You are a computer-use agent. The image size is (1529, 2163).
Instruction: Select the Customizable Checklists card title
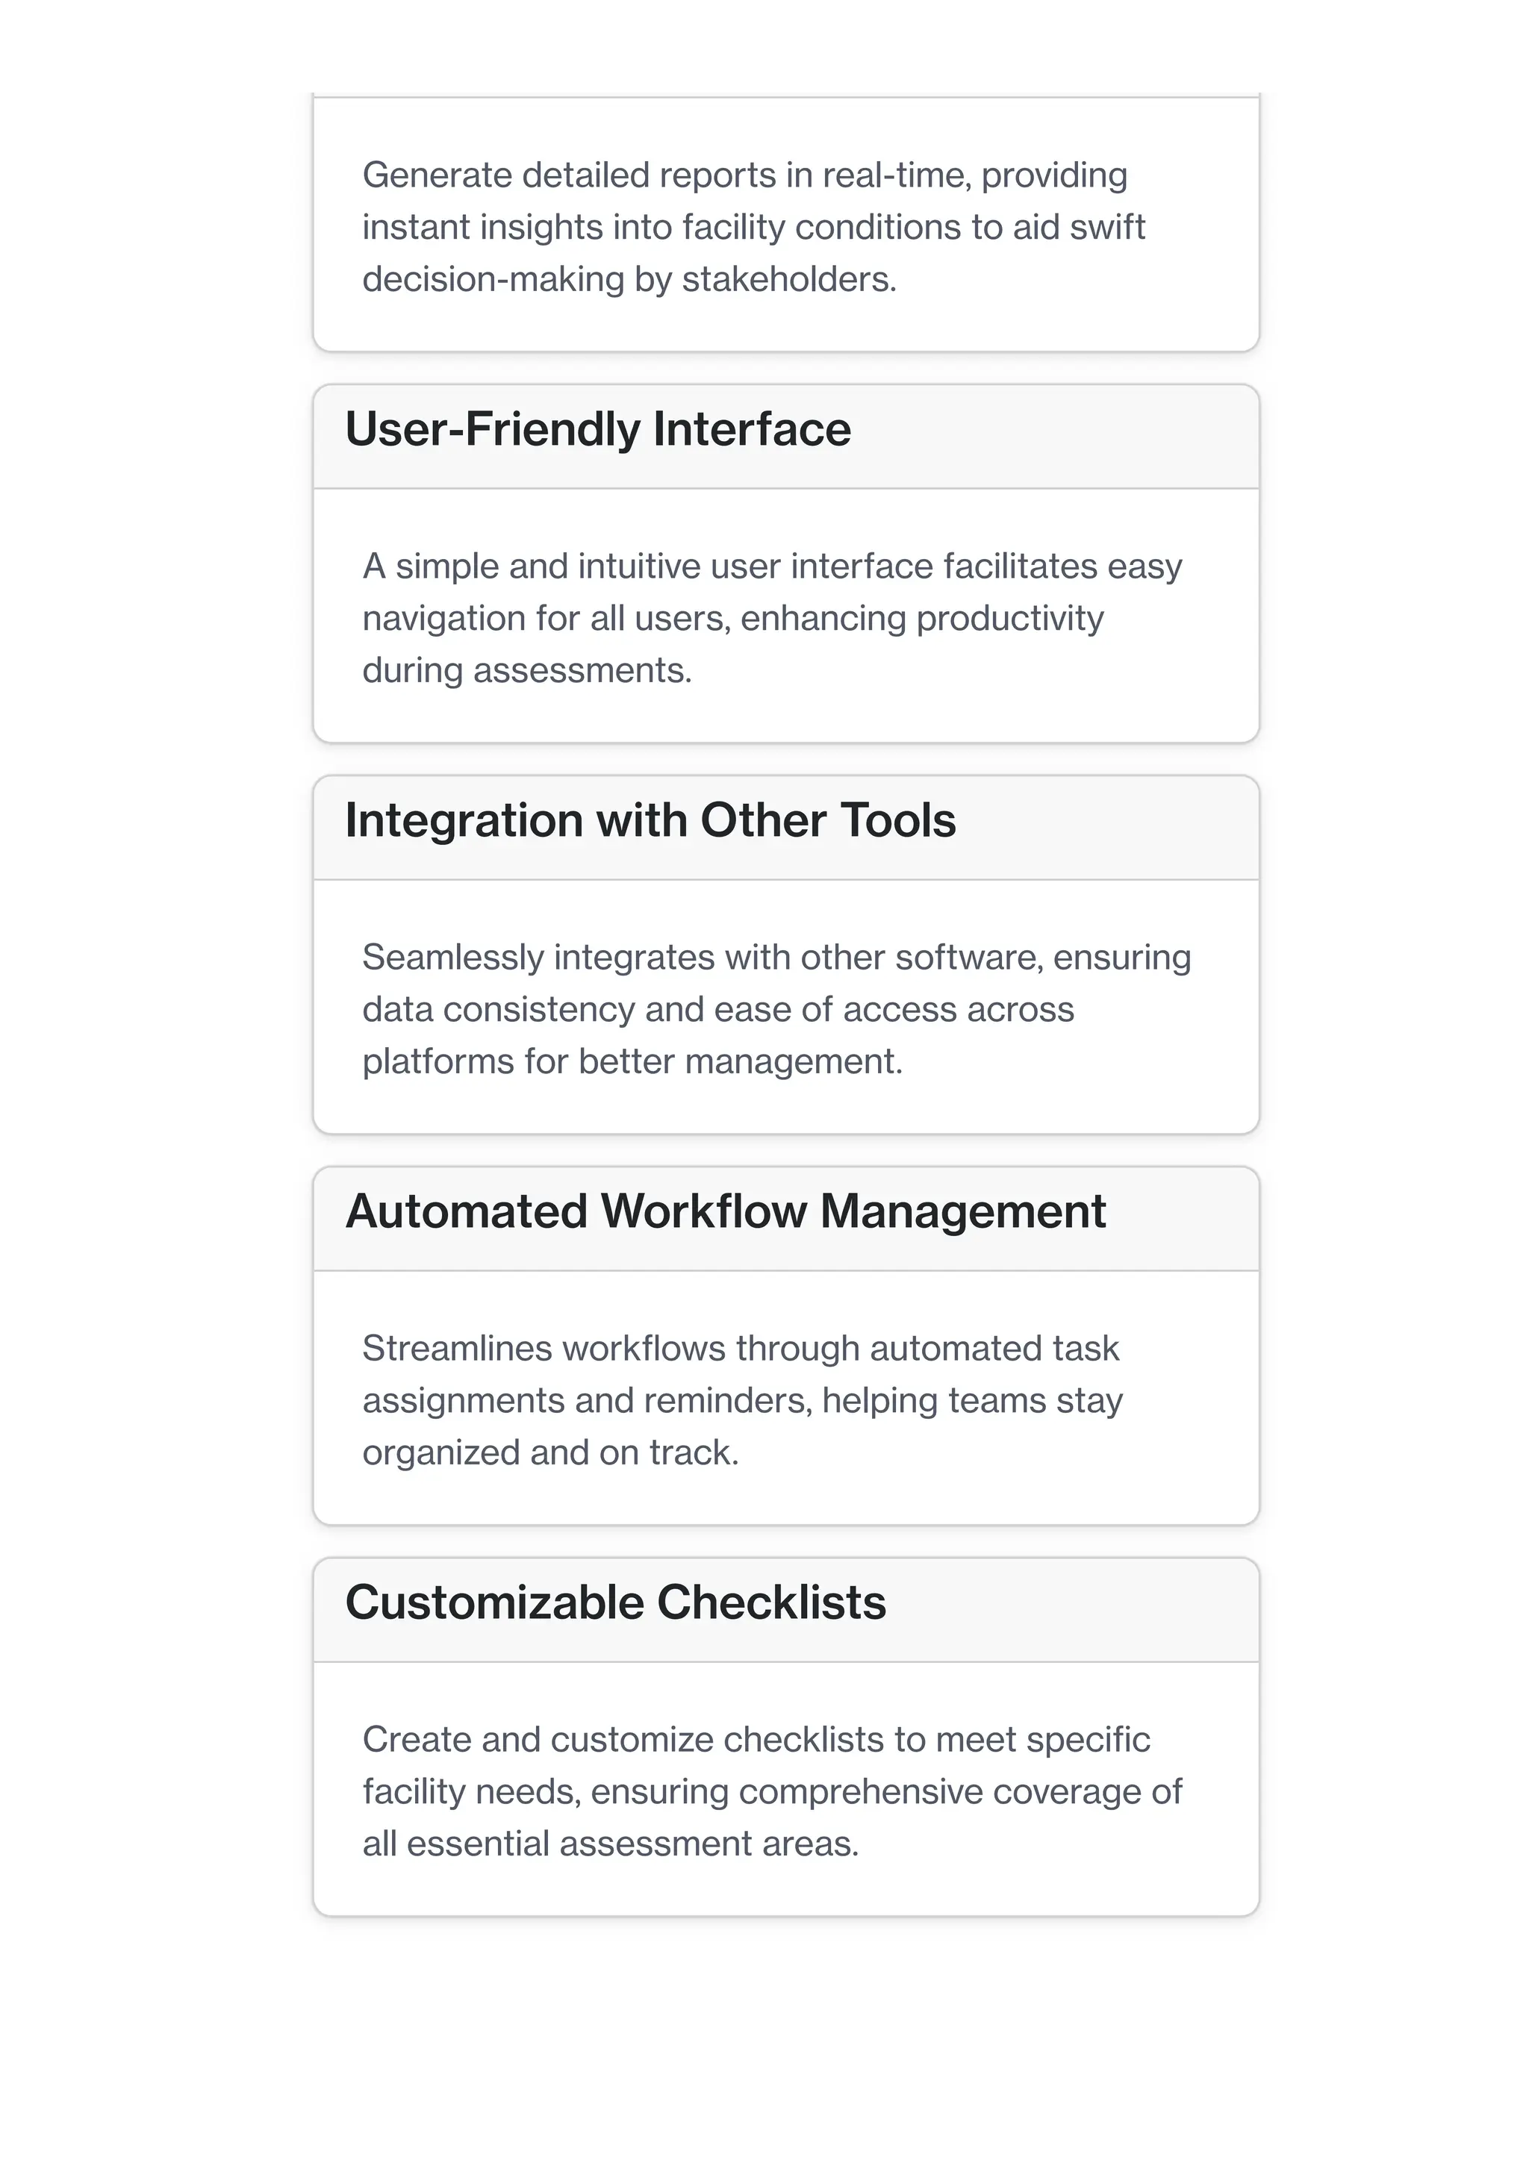615,1602
